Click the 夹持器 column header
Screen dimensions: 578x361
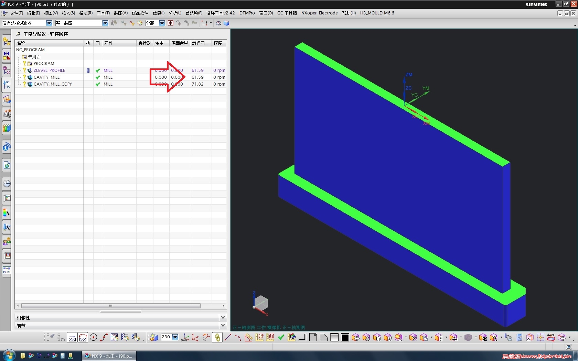coord(145,43)
